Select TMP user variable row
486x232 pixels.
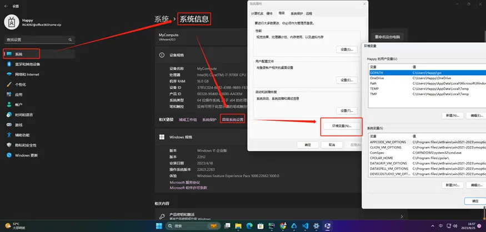click(427, 94)
